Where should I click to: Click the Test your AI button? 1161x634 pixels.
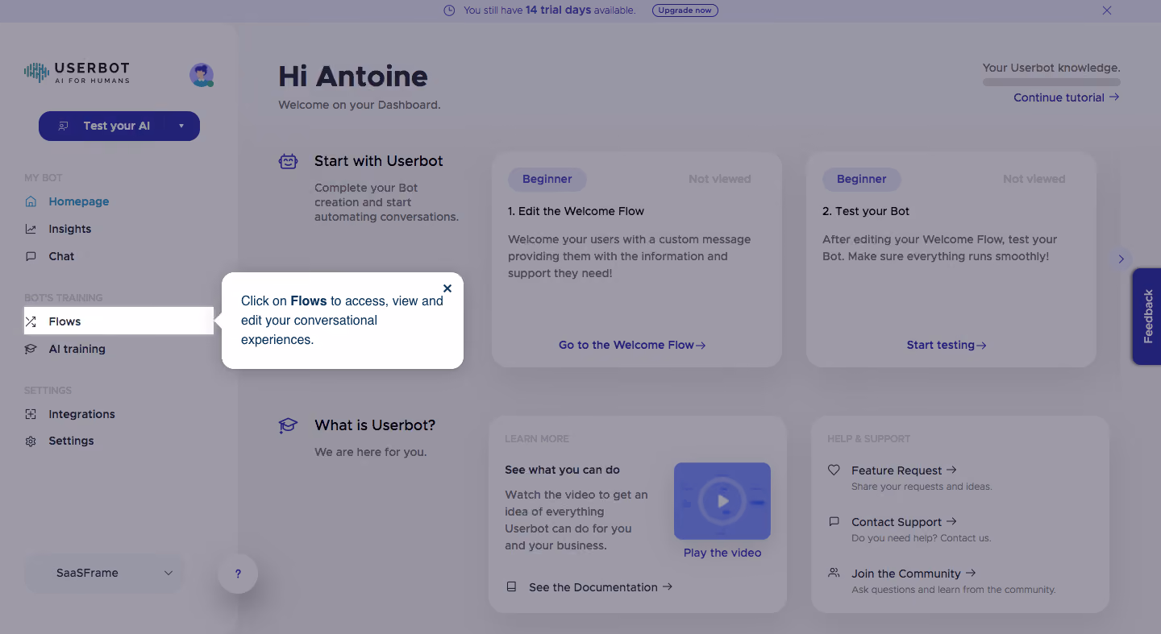tap(119, 126)
